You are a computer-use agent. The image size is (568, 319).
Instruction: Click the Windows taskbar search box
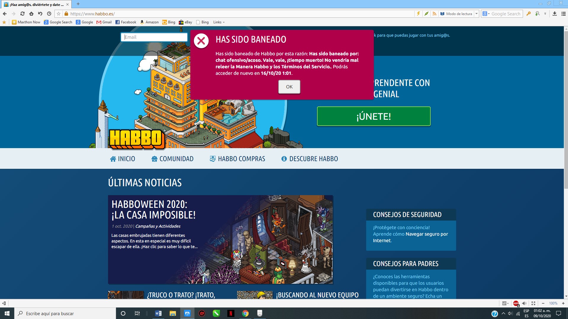65,313
